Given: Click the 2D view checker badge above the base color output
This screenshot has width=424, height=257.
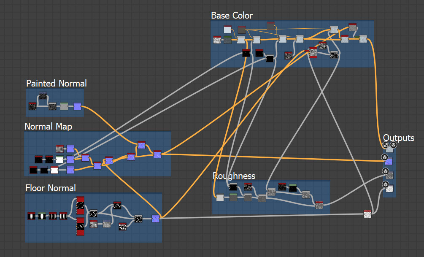Looking at the screenshot, I should coord(386,145).
